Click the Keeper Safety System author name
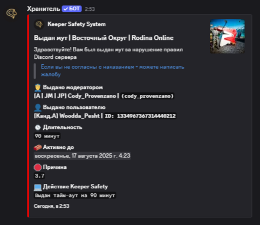 point(77,24)
